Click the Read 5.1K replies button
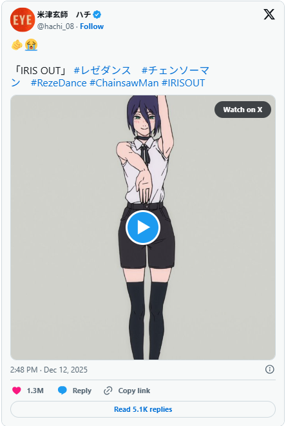 (x=143, y=409)
